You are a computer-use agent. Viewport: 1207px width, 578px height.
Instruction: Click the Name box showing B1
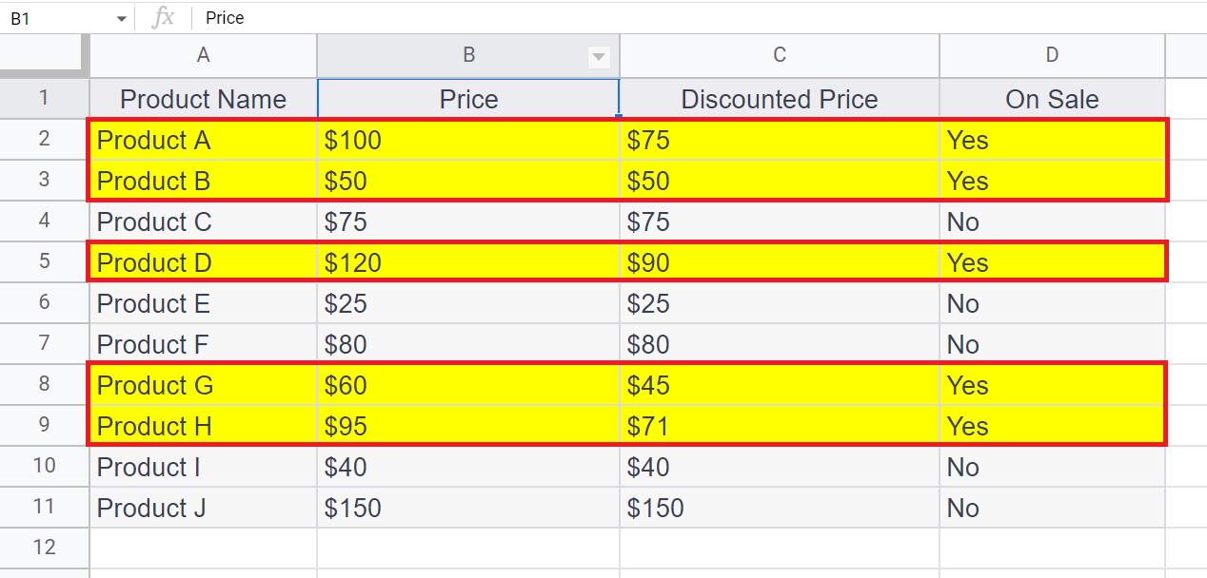coord(57,18)
